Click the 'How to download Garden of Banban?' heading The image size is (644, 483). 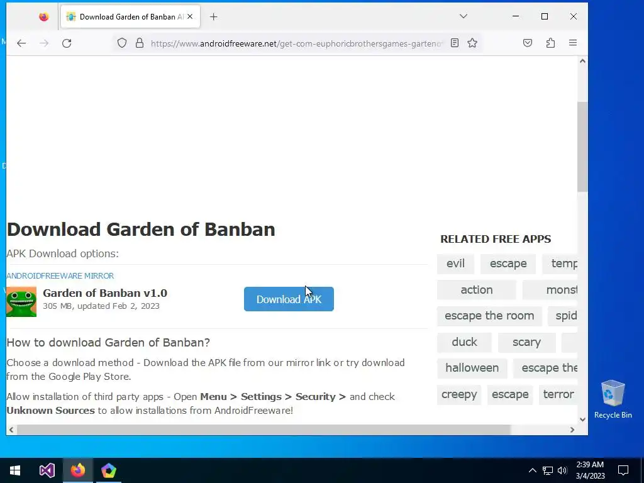pos(108,342)
